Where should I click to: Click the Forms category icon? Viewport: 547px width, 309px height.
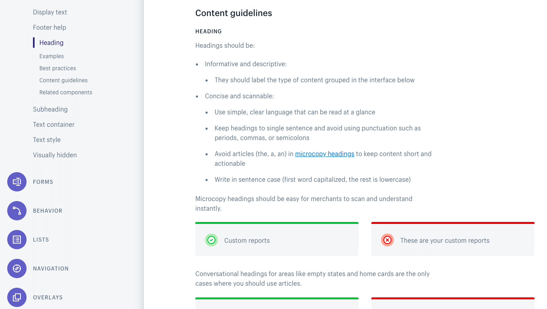pos(16,182)
